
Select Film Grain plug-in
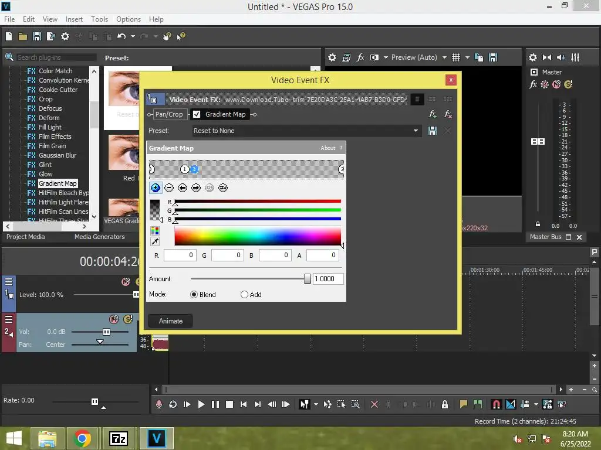[52, 146]
